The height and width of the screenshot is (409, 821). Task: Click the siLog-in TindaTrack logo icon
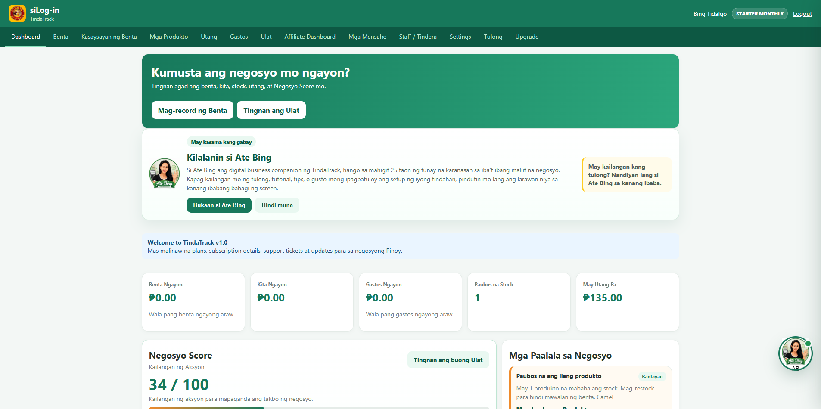click(17, 13)
